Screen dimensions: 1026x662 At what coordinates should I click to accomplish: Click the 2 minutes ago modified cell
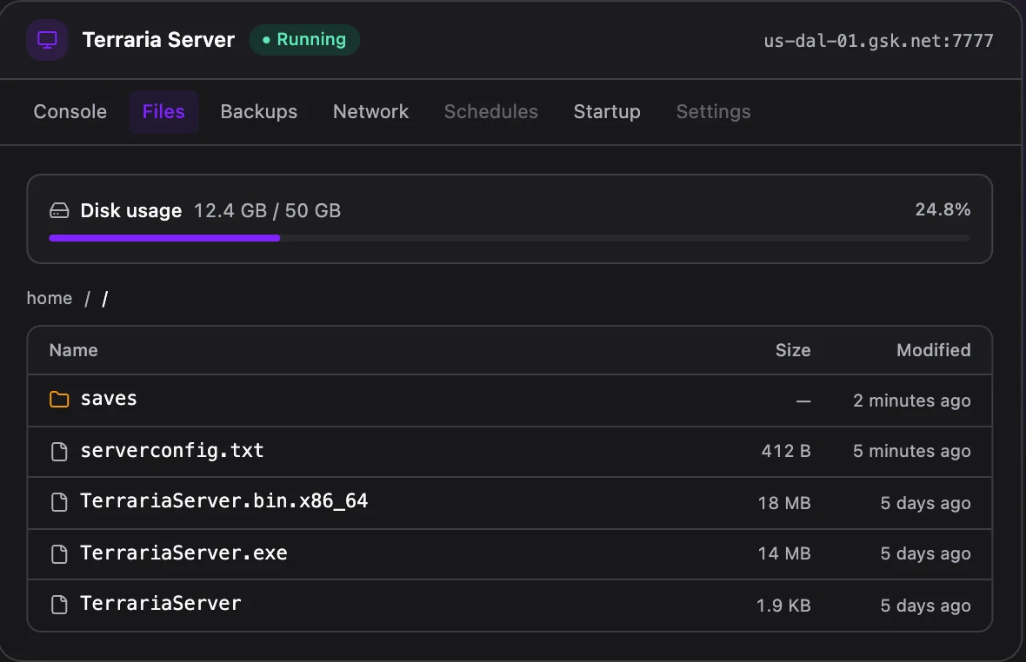(911, 401)
